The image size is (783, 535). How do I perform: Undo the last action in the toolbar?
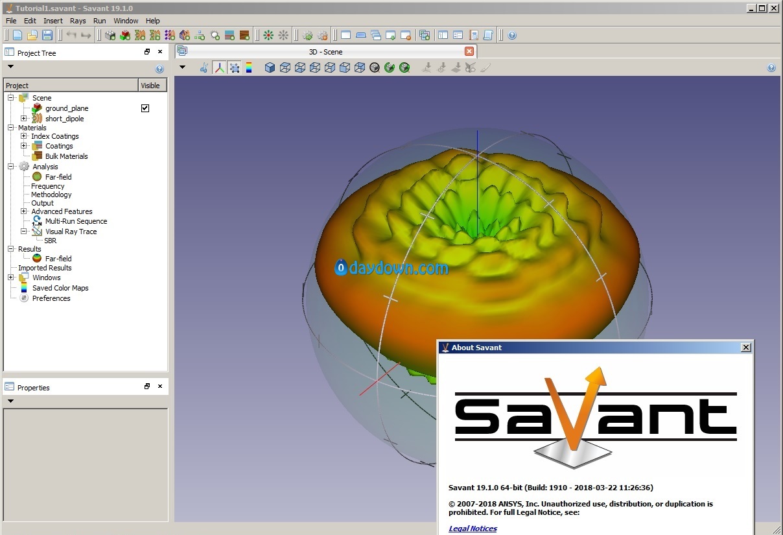(71, 35)
